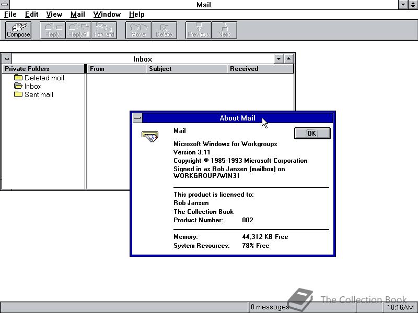Open the File menu
This screenshot has width=418, height=313.
pos(10,15)
